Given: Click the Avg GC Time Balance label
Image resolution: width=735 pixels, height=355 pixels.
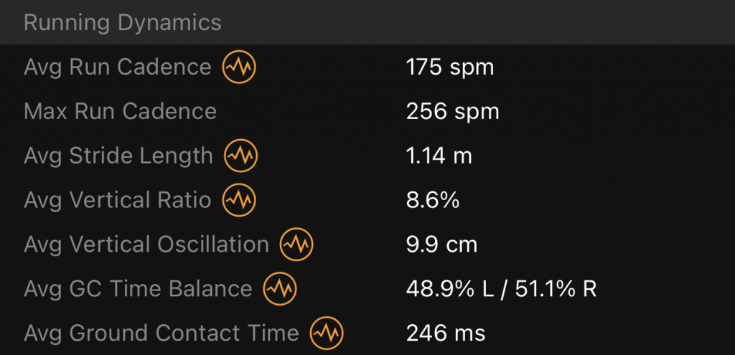Looking at the screenshot, I should coord(138,288).
